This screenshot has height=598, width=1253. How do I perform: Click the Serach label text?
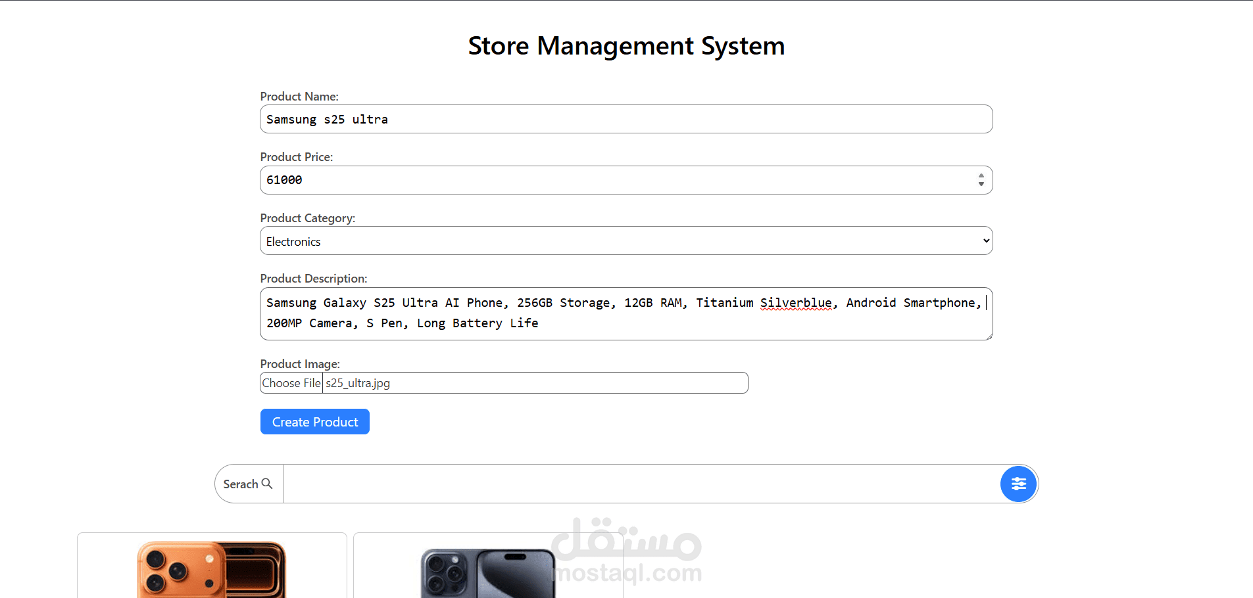pyautogui.click(x=241, y=484)
